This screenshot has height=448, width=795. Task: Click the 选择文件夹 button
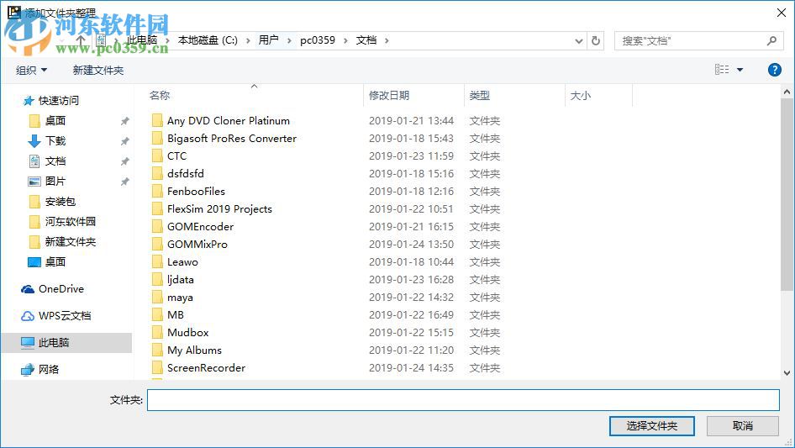click(x=651, y=426)
